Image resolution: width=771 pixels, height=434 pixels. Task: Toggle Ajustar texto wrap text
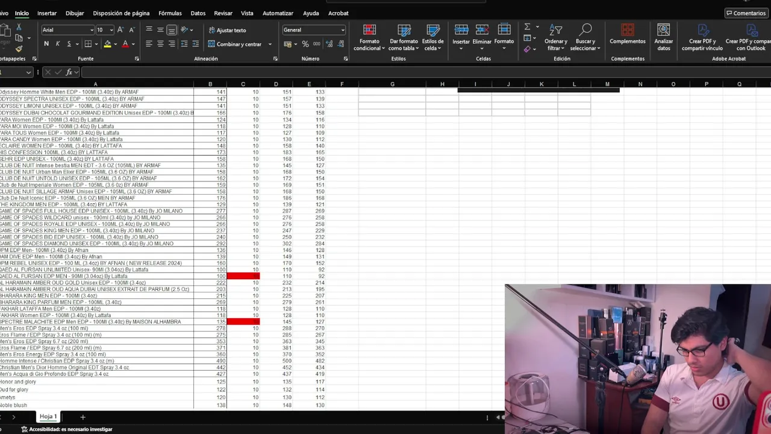coord(227,30)
